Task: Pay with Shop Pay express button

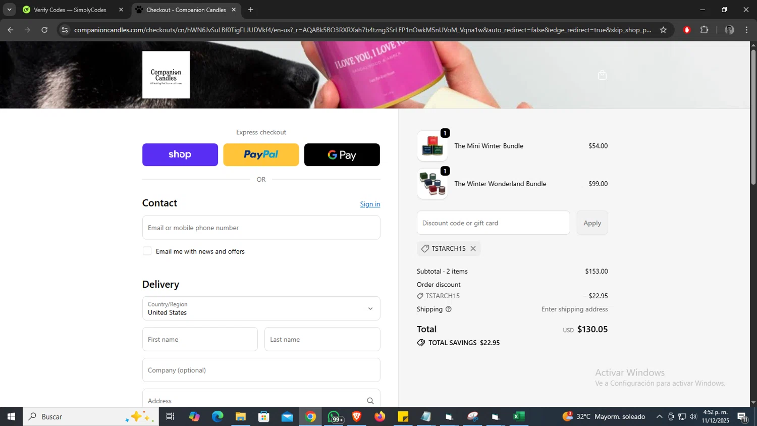Action: click(x=180, y=154)
